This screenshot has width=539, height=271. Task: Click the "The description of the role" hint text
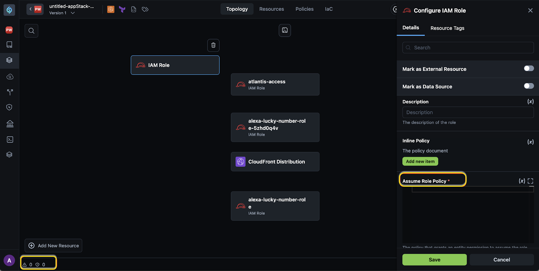429,122
